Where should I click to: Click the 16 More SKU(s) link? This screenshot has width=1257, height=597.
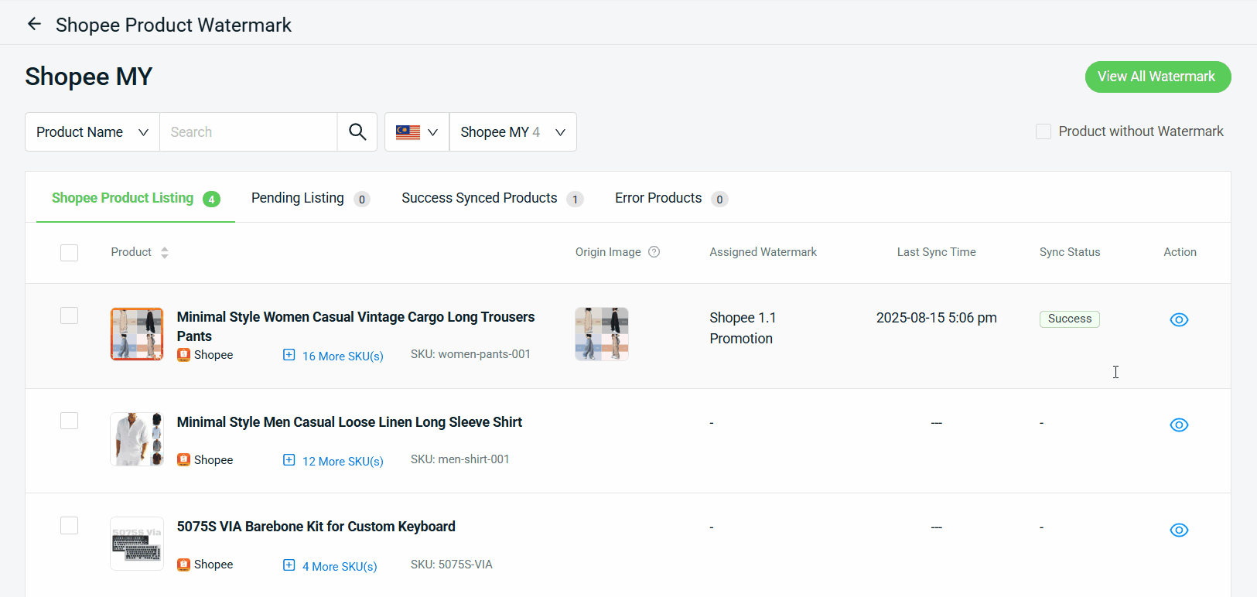(343, 356)
